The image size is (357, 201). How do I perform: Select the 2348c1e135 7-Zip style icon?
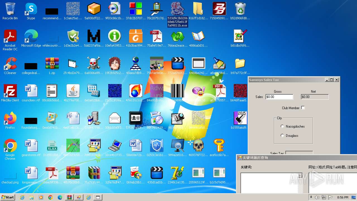[177, 175]
